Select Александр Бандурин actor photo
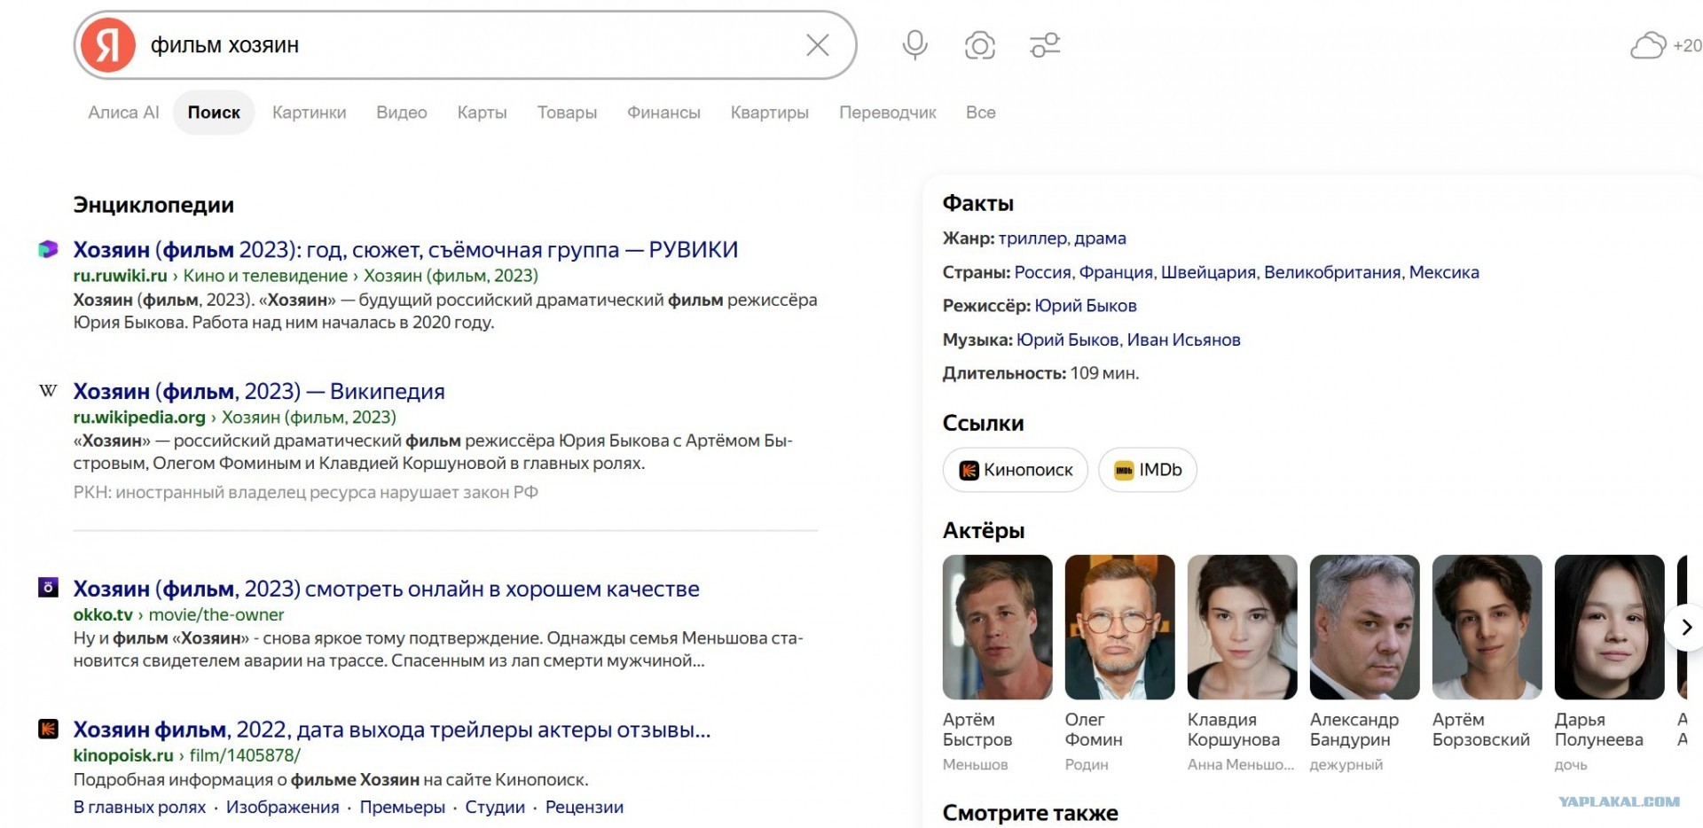Image resolution: width=1703 pixels, height=828 pixels. [1365, 627]
